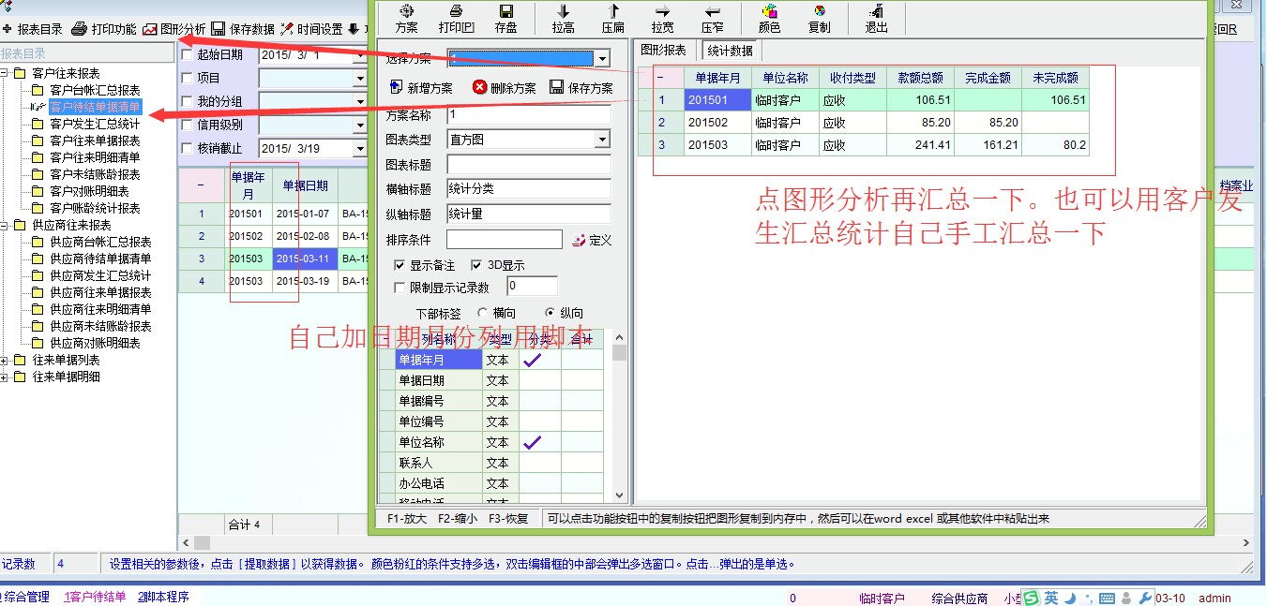Click the 存盘 save disk icon

point(505,18)
